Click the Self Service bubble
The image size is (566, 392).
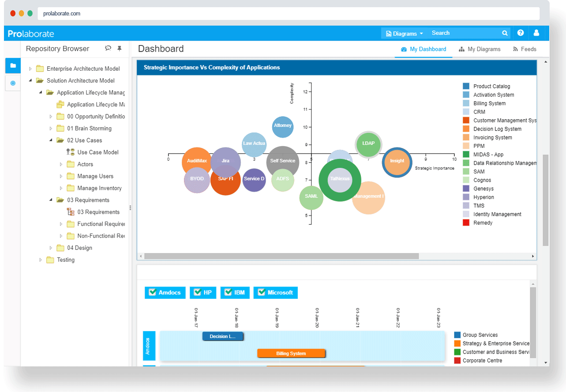[283, 162]
